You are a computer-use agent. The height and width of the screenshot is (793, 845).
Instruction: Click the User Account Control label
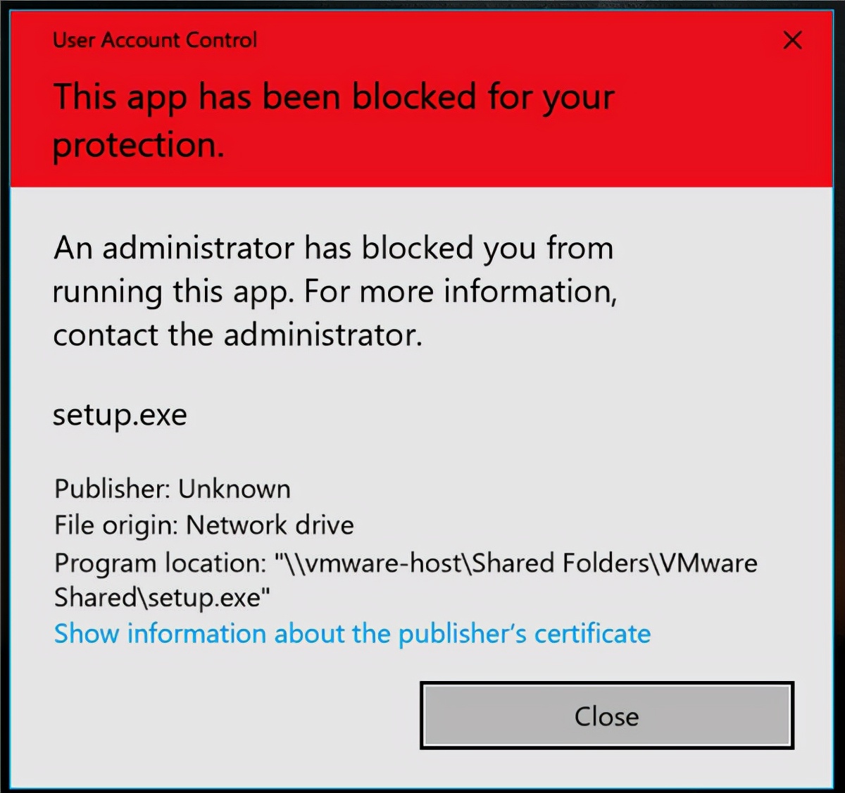coord(154,40)
